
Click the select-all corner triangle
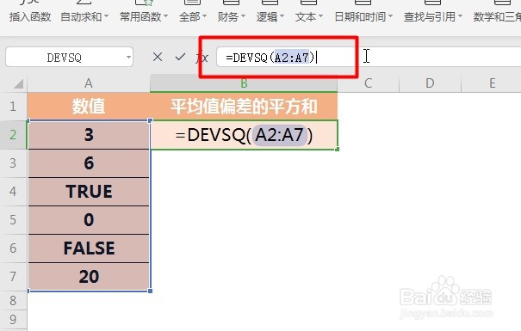(x=18, y=83)
